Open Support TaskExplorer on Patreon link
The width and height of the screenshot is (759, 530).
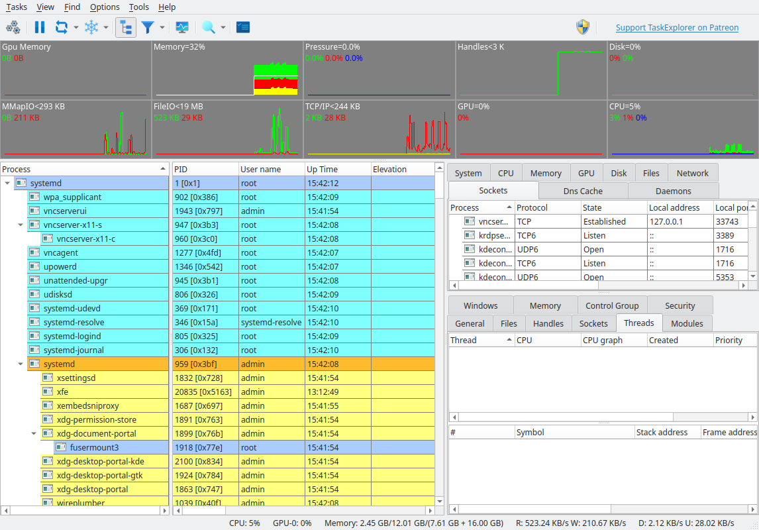click(x=677, y=28)
